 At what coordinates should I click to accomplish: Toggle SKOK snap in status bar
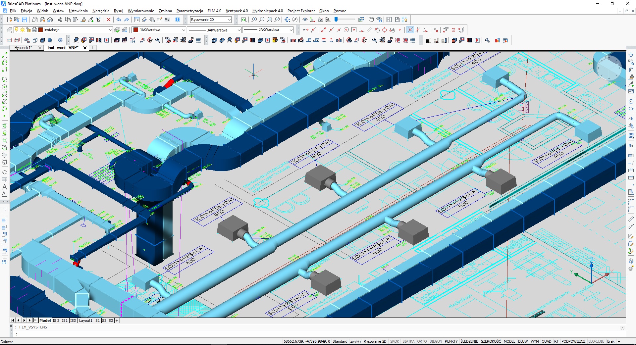click(395, 341)
